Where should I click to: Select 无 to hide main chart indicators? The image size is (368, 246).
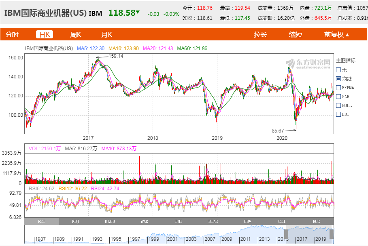339,69
